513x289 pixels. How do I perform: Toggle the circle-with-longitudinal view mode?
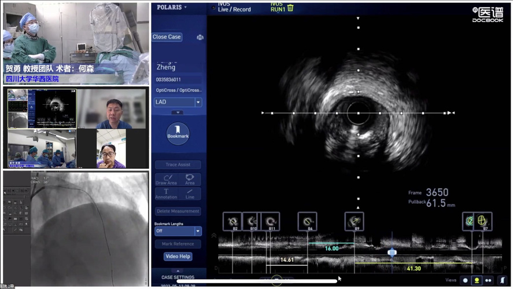(x=477, y=280)
